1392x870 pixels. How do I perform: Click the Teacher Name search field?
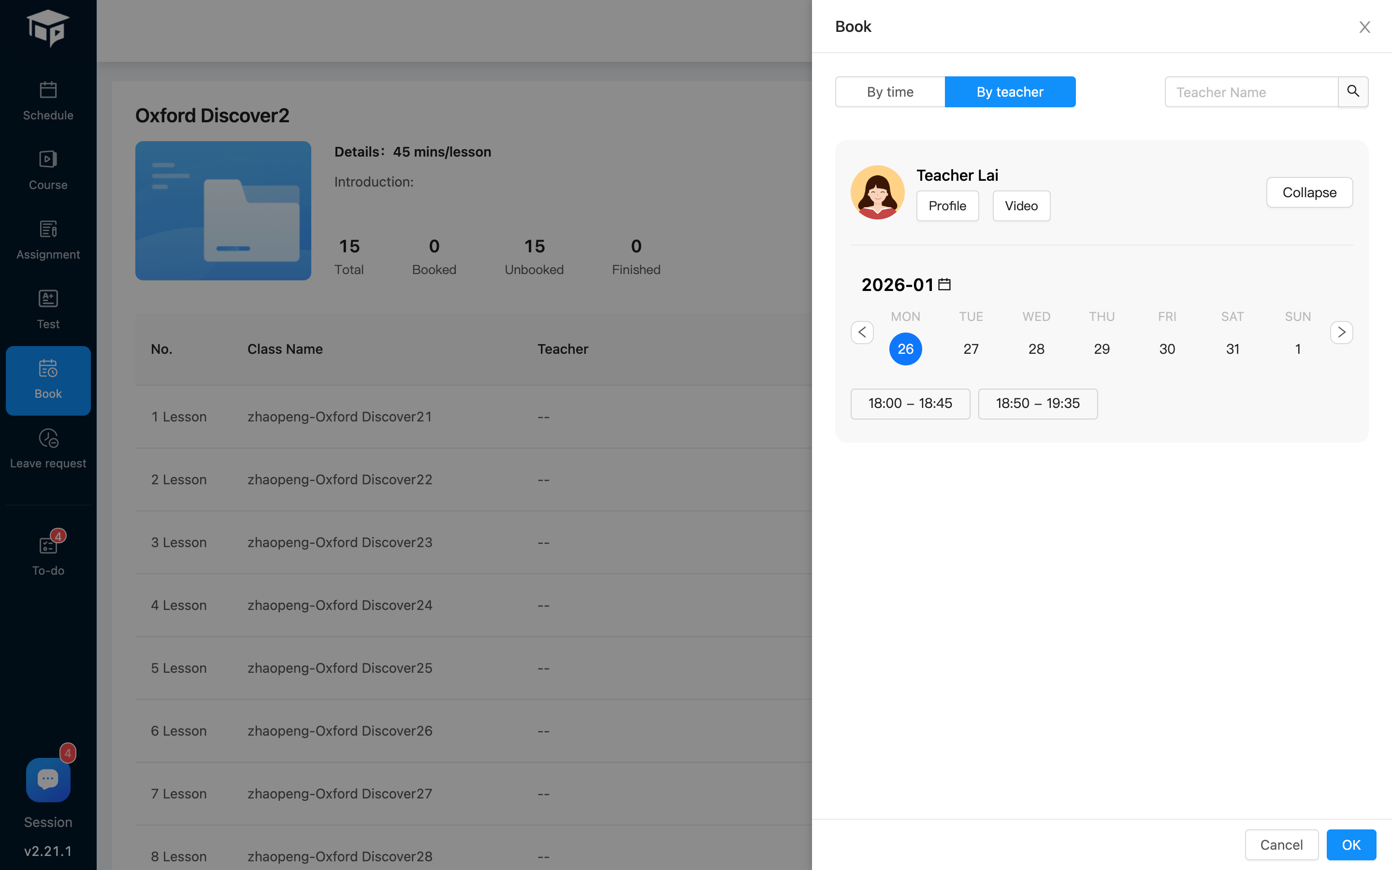1251,92
